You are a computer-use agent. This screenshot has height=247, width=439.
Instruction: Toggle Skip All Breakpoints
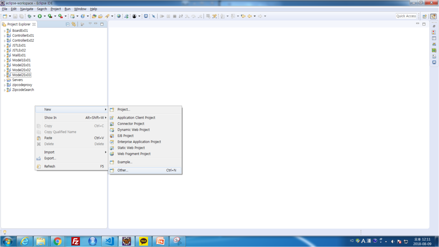(x=154, y=16)
